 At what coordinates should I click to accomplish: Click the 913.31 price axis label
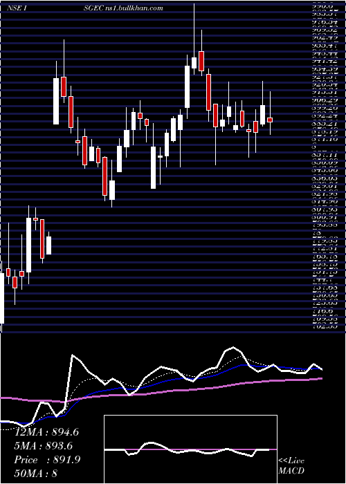click(x=324, y=92)
